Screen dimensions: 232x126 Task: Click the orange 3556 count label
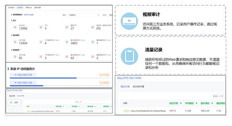pos(104,83)
